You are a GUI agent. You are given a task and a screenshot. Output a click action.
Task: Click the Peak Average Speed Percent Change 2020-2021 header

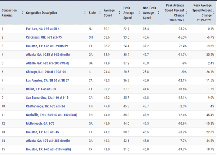(175, 13)
